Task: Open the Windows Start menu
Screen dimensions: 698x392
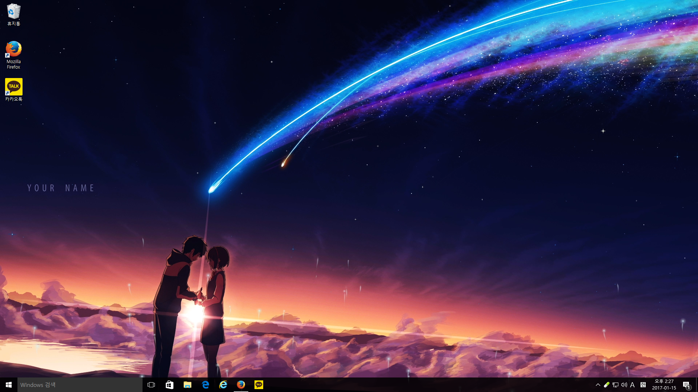Action: [x=9, y=385]
